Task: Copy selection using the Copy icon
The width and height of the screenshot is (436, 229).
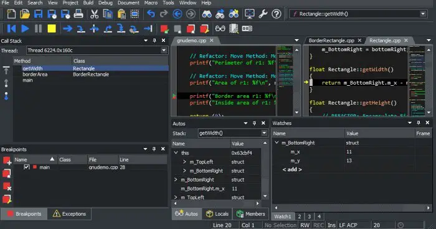Action: pyautogui.click(x=108, y=14)
